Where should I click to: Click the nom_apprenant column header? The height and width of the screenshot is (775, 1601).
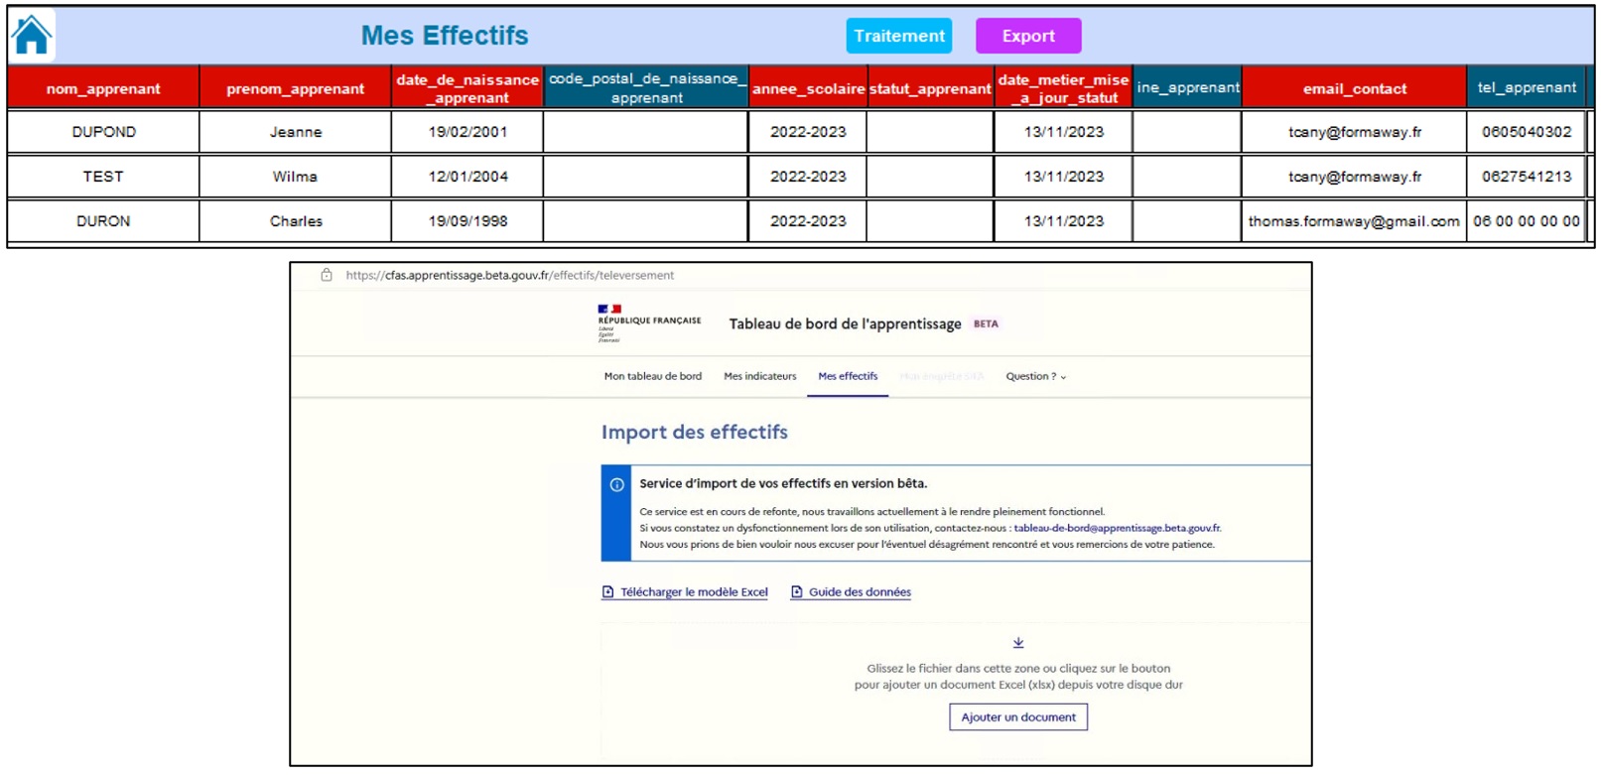103,87
